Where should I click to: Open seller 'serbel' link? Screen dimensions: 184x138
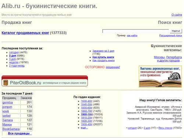click(6, 116)
